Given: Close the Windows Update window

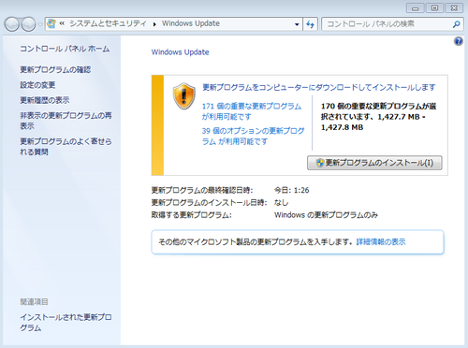Looking at the screenshot, I should (454, 8).
